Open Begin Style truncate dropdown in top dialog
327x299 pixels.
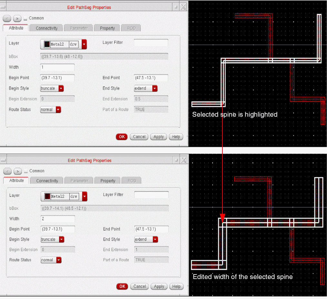click(x=52, y=88)
